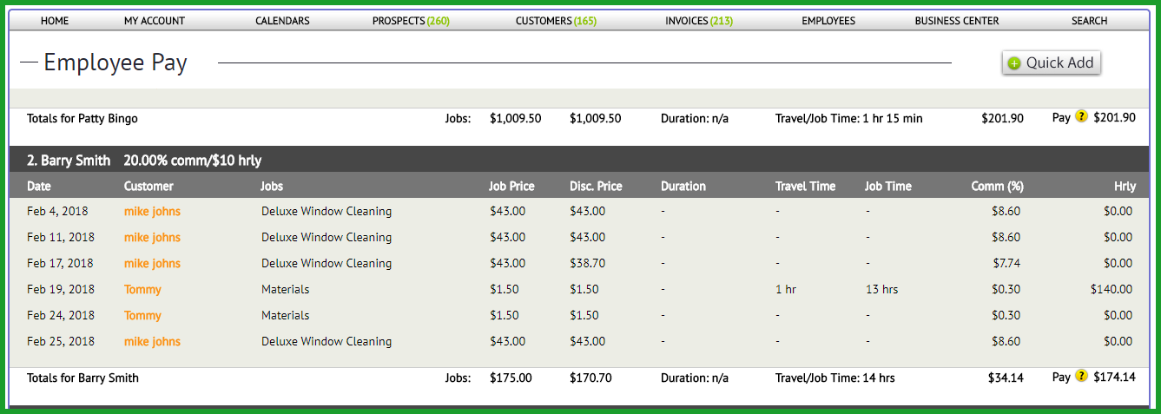Click the $201.90 total pay for Patty Bingo
The height and width of the screenshot is (414, 1161).
(1115, 117)
